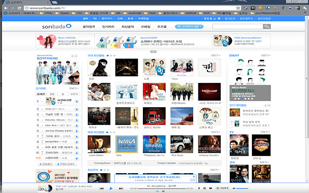The height and width of the screenshot is (193, 309).
Task: Click download icon beside Only U track
Action: (77, 109)
